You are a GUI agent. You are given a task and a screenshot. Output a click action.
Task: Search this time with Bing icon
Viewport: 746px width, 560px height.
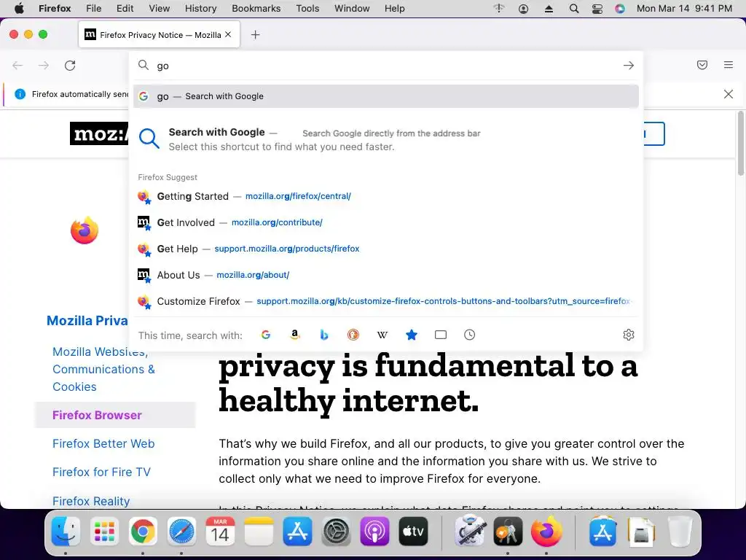pos(324,335)
